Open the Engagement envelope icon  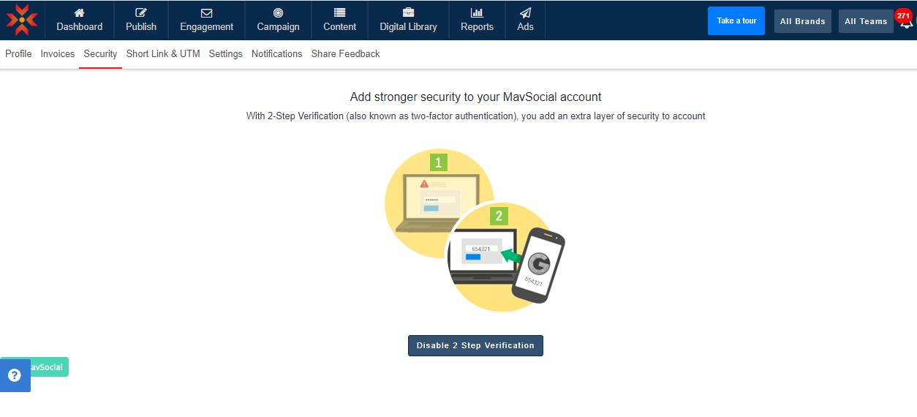point(206,12)
